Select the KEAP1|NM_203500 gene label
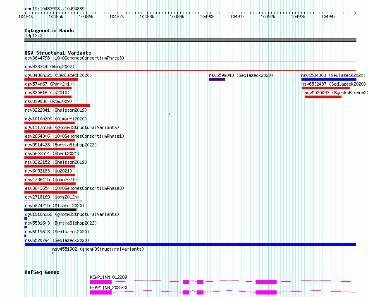This screenshot has width=368, height=297. [108, 287]
